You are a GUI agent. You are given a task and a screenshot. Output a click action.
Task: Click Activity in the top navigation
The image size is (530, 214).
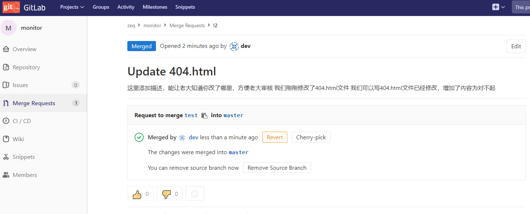click(x=126, y=7)
